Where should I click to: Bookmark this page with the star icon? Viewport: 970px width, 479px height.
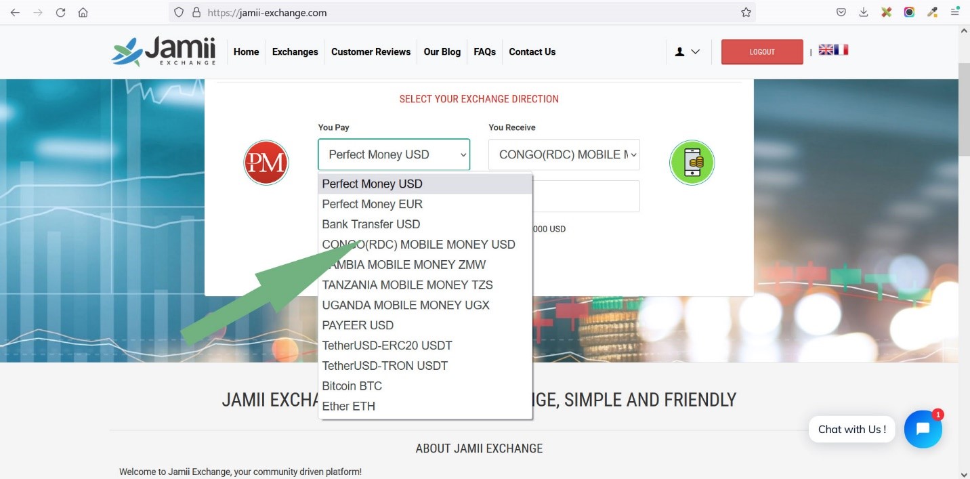click(x=746, y=12)
